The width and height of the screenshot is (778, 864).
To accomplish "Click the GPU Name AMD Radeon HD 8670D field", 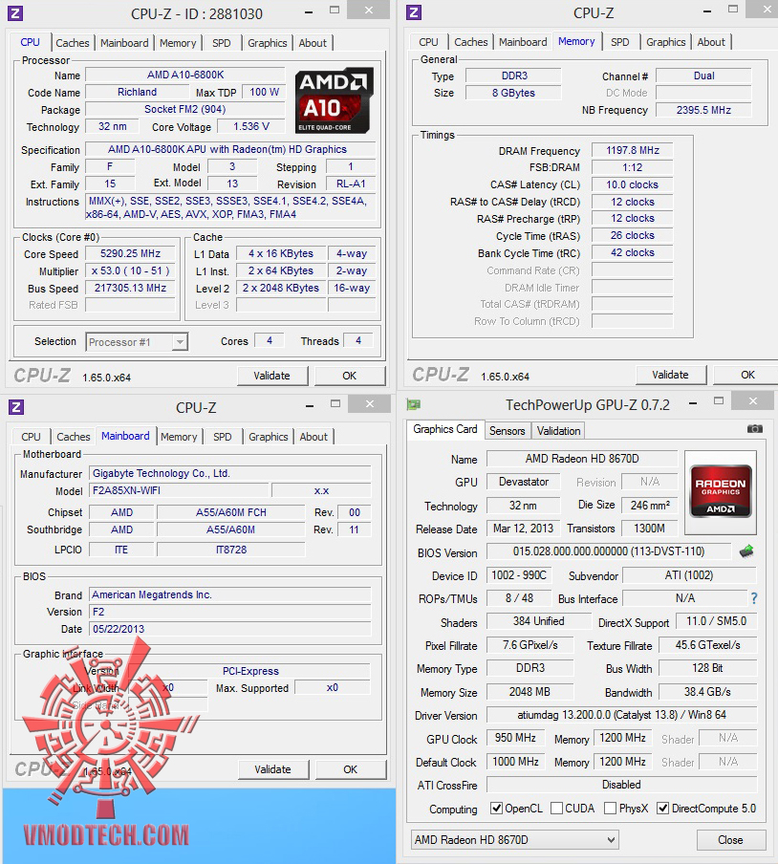I will tap(582, 459).
